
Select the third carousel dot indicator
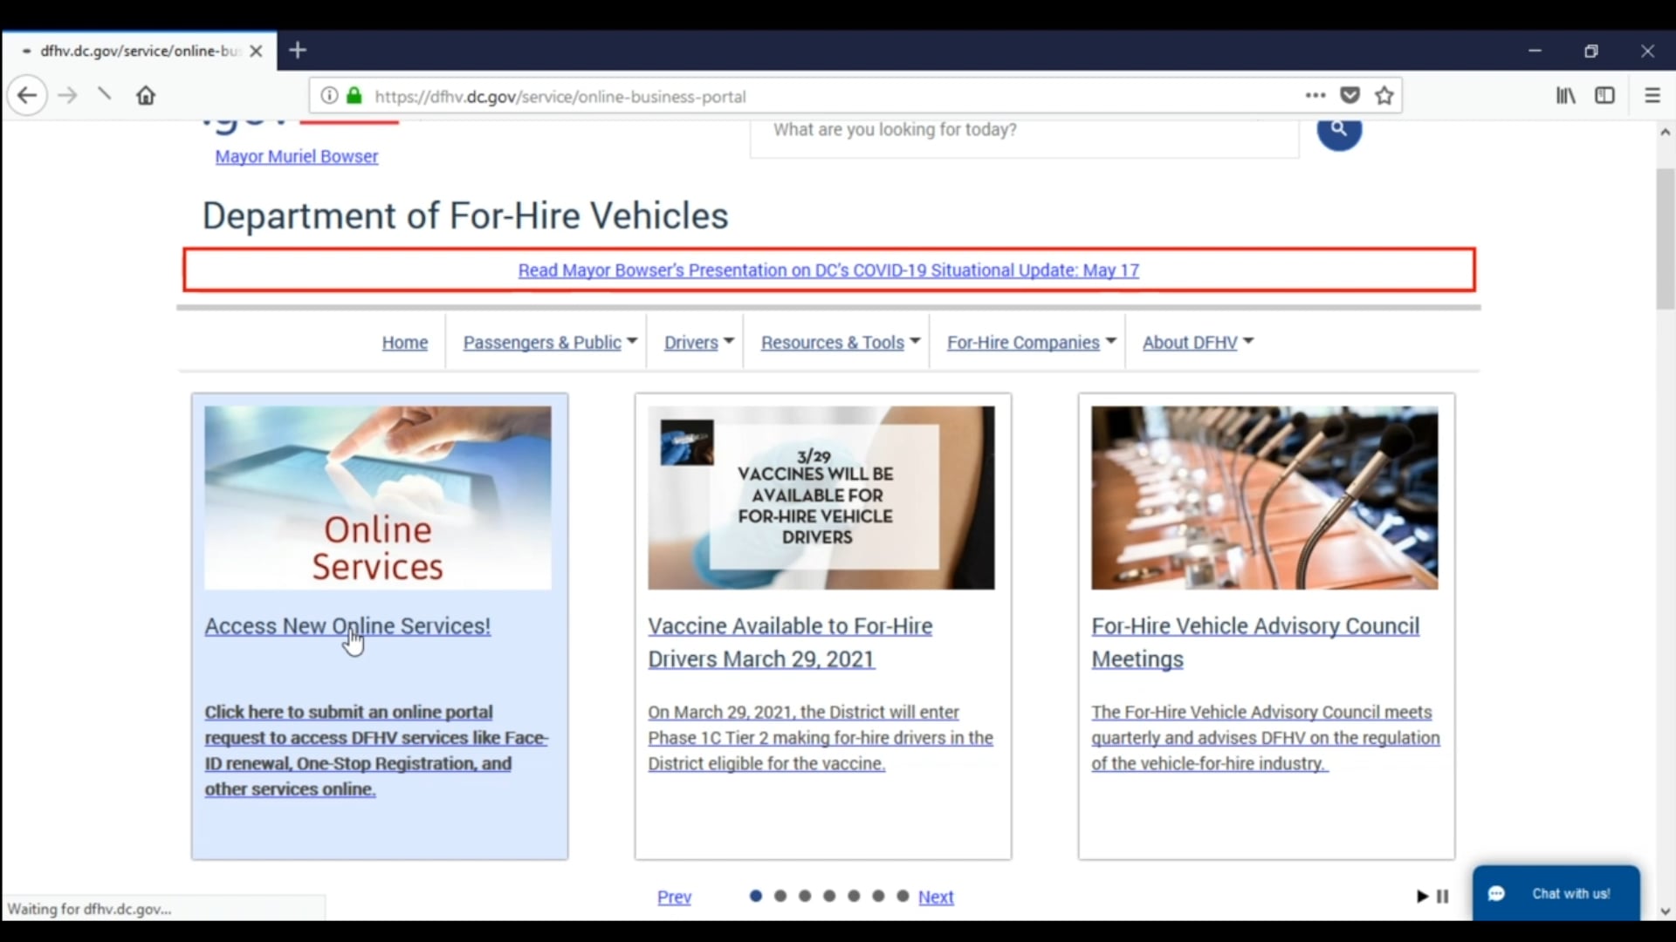pyautogui.click(x=805, y=896)
